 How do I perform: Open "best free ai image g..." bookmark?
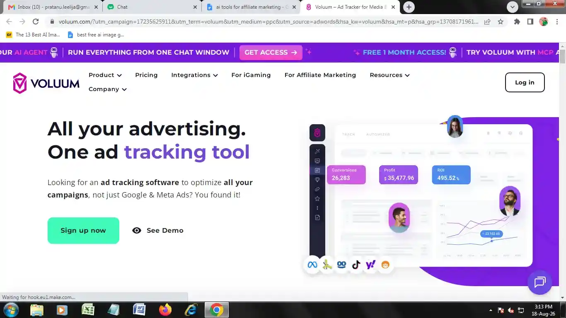click(x=96, y=35)
